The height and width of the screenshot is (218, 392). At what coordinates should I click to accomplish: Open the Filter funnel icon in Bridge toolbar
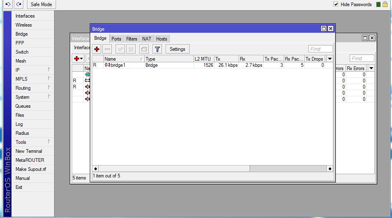[x=157, y=49]
